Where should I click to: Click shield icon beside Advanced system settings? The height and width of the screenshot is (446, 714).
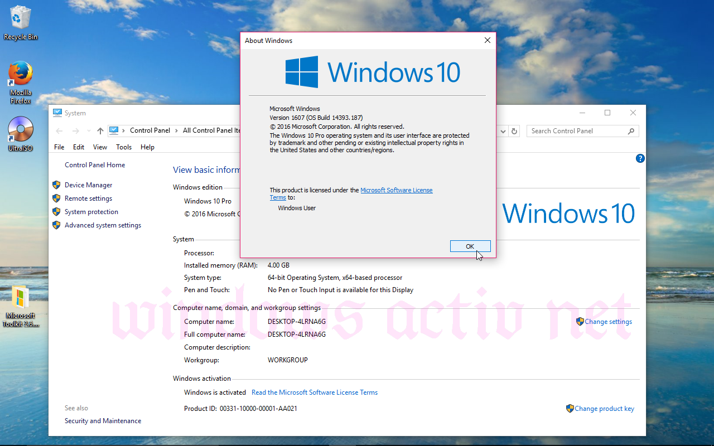(56, 225)
